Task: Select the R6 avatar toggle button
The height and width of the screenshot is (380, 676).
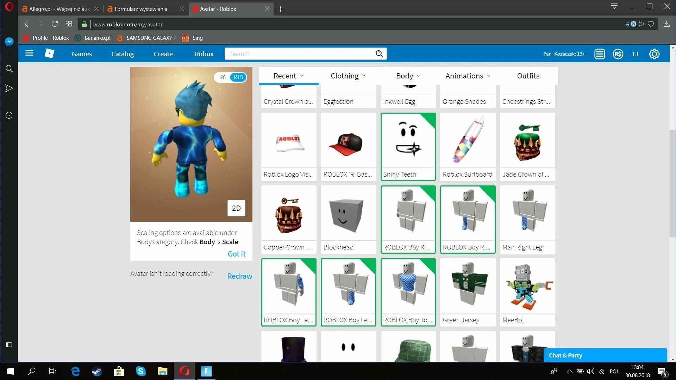Action: coord(223,77)
